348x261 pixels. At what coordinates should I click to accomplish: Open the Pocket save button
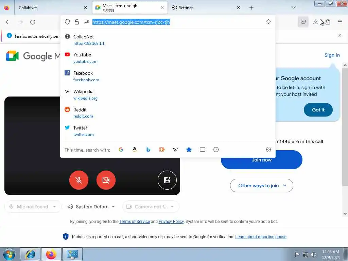pos(303,22)
